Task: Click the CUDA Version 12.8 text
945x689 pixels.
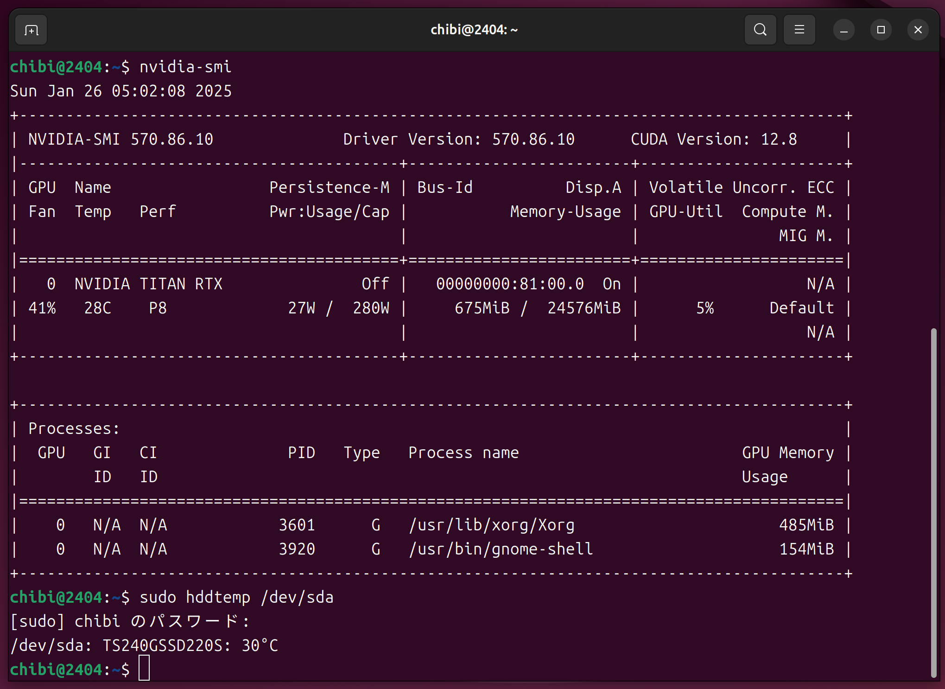Action: pos(714,140)
